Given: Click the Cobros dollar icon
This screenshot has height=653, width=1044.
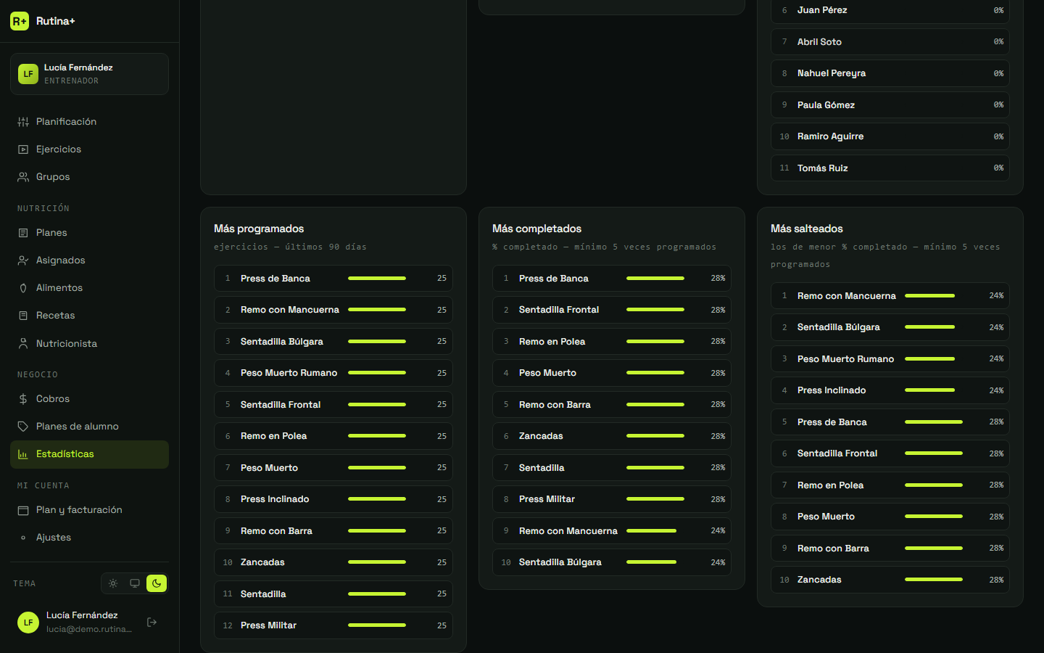Looking at the screenshot, I should point(23,399).
